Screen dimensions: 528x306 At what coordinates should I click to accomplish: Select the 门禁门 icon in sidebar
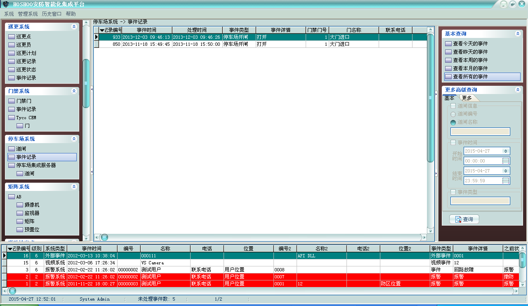pyautogui.click(x=11, y=101)
